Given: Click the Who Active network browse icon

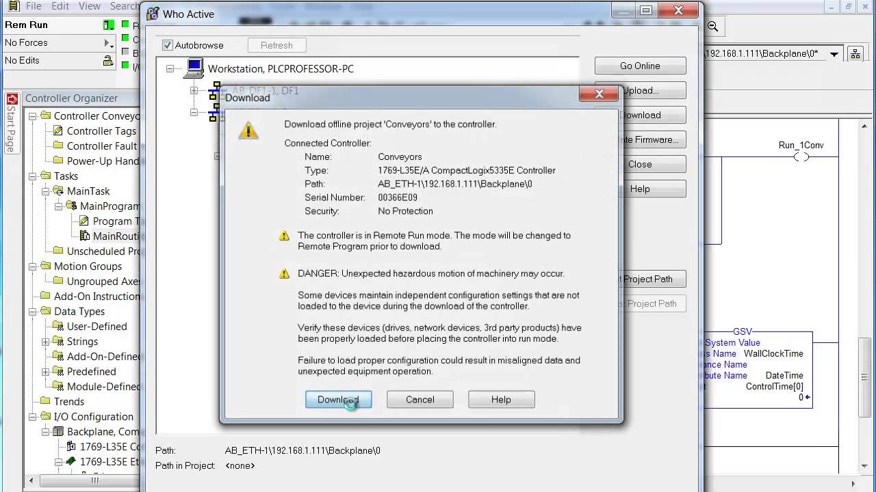Looking at the screenshot, I should click(x=855, y=54).
